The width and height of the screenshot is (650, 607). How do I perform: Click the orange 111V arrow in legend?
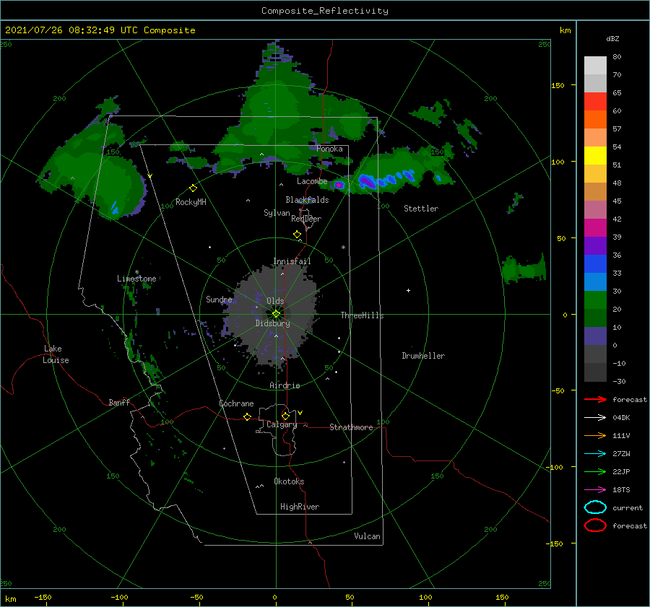(x=595, y=435)
